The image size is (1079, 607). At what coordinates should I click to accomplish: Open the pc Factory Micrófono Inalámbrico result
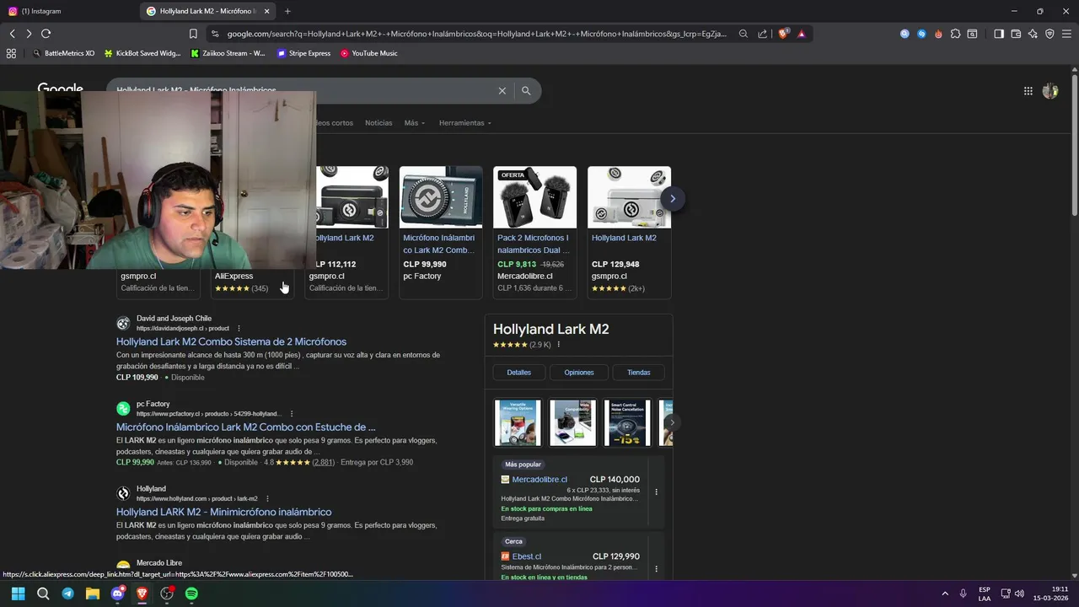pyautogui.click(x=246, y=427)
